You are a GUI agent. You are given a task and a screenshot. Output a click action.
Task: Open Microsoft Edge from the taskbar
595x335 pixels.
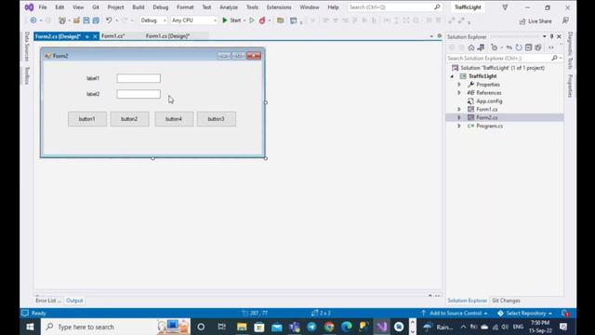347,327
